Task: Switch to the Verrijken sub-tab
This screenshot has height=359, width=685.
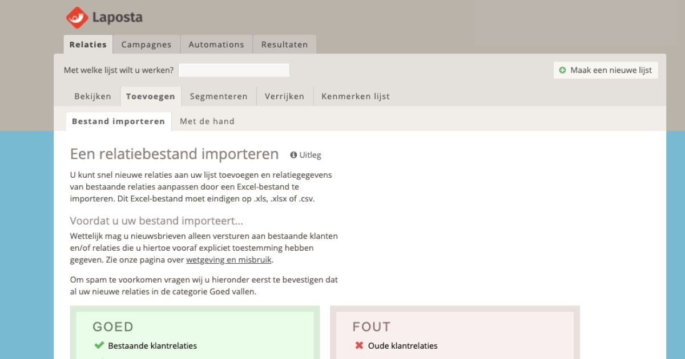Action: click(x=284, y=96)
